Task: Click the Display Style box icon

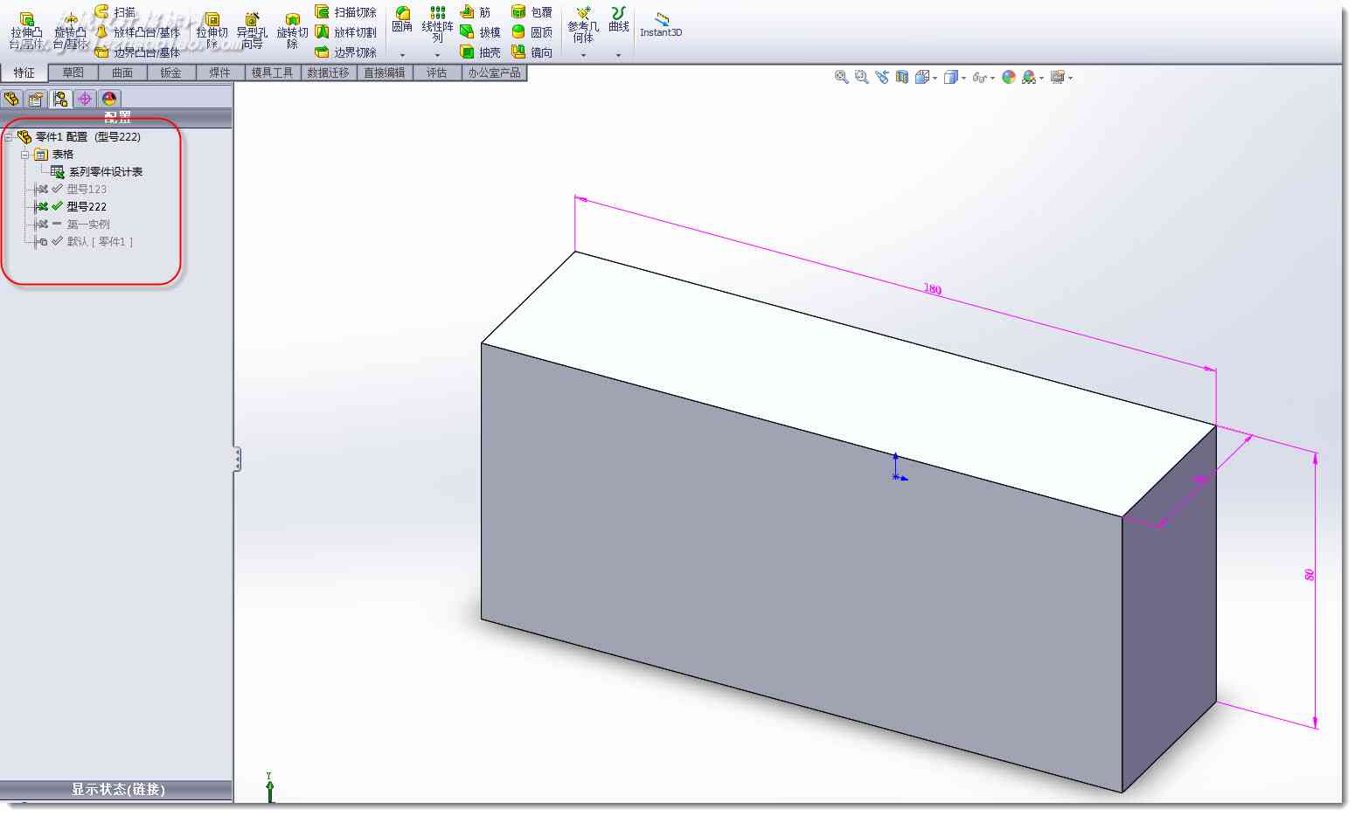Action: pyautogui.click(x=951, y=77)
